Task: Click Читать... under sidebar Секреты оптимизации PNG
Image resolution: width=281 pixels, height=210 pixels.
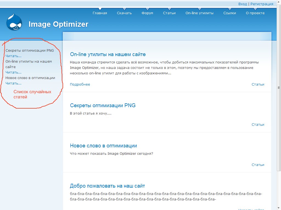Action: point(13,56)
